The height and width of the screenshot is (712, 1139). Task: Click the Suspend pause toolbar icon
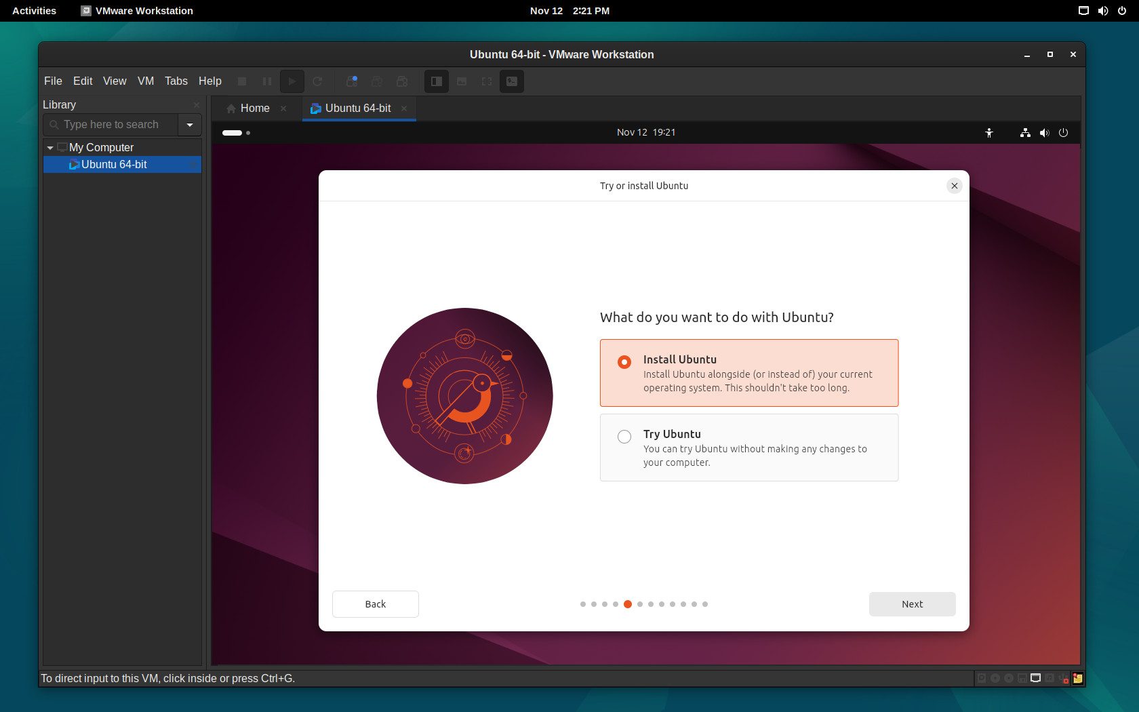coord(267,81)
